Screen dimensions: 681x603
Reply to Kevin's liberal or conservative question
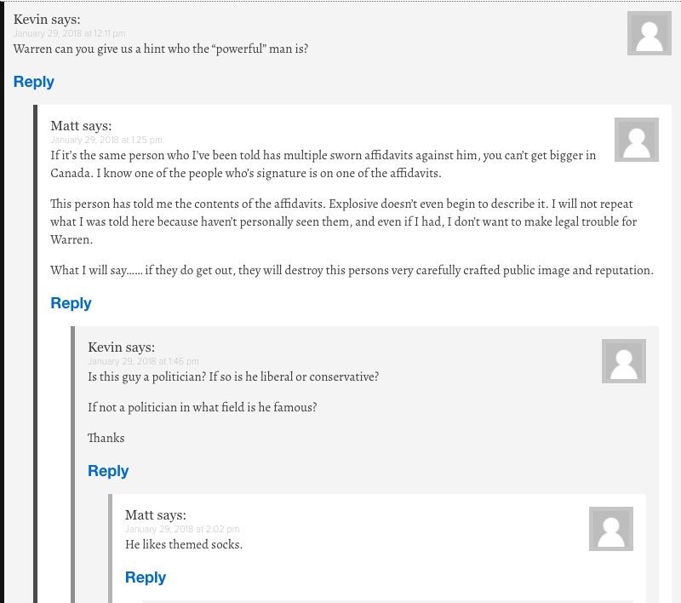click(108, 470)
